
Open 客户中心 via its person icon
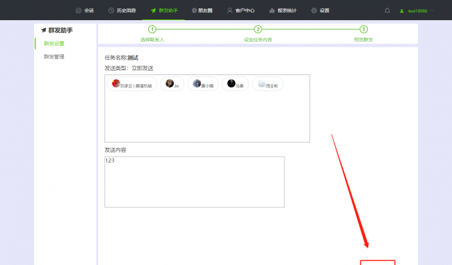pyautogui.click(x=229, y=10)
